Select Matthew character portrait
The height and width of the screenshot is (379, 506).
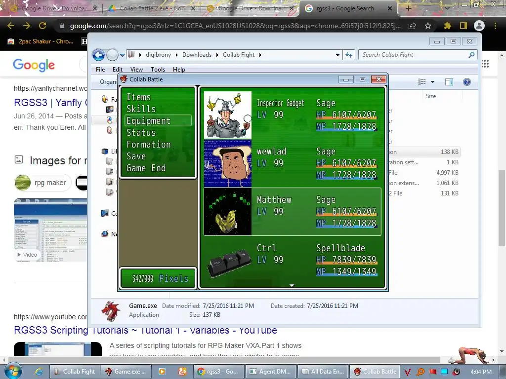228,212
